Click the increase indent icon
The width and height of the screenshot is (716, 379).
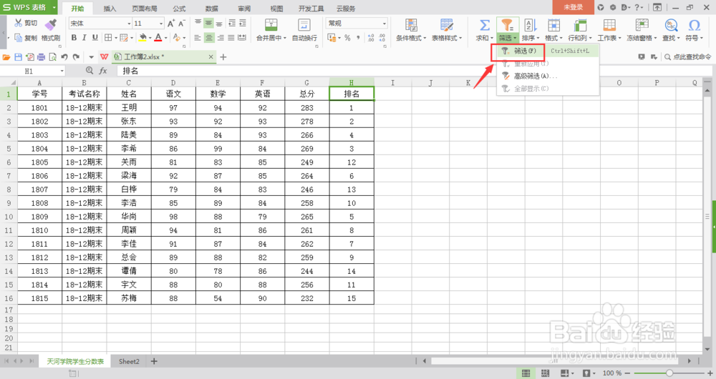tap(243, 24)
